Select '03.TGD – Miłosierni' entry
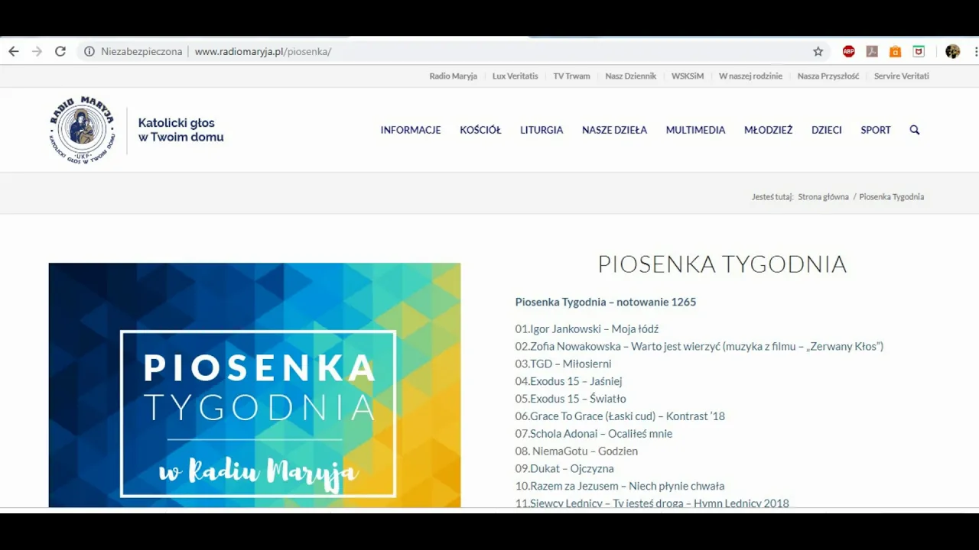This screenshot has width=979, height=550. [563, 364]
